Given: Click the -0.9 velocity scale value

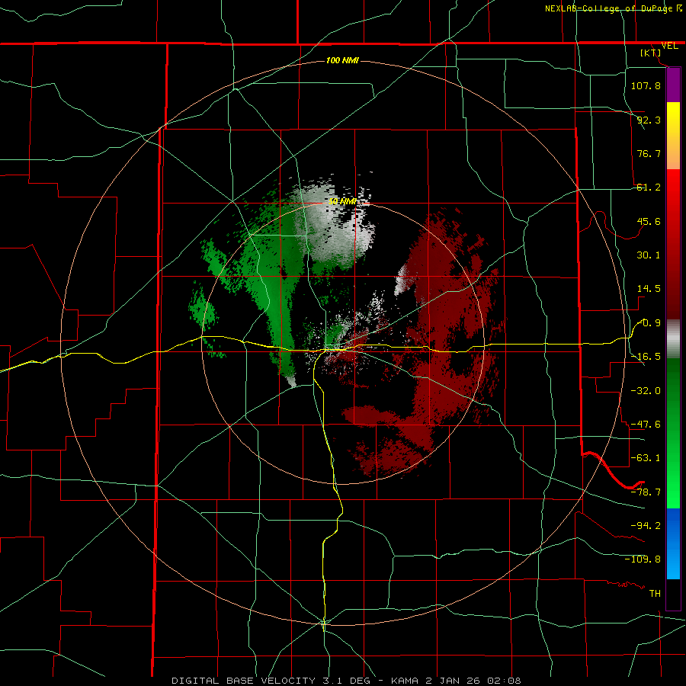Looking at the screenshot, I should [649, 323].
